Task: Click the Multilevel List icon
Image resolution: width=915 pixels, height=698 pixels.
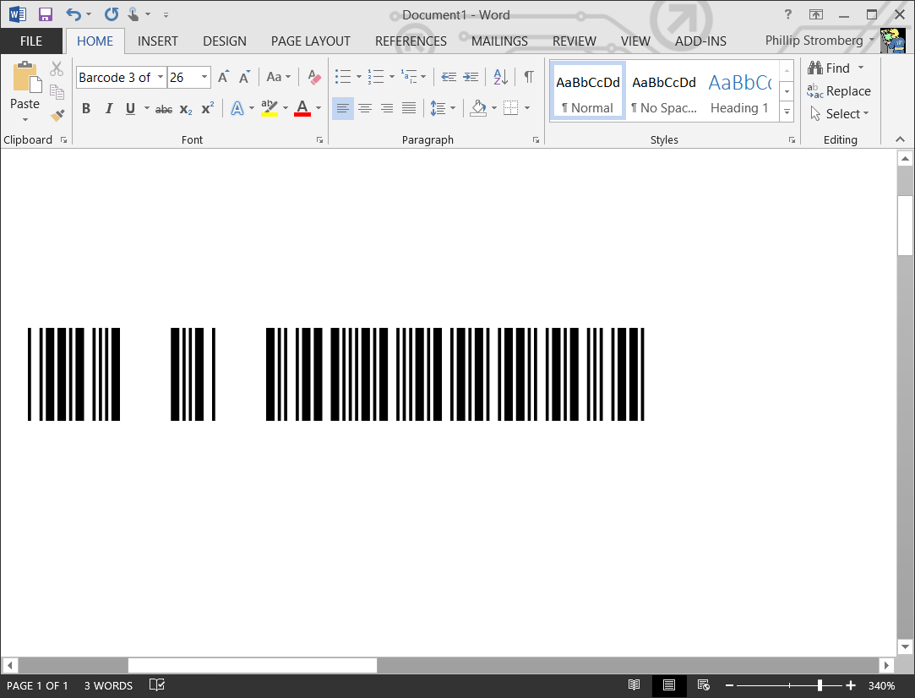Action: tap(409, 77)
